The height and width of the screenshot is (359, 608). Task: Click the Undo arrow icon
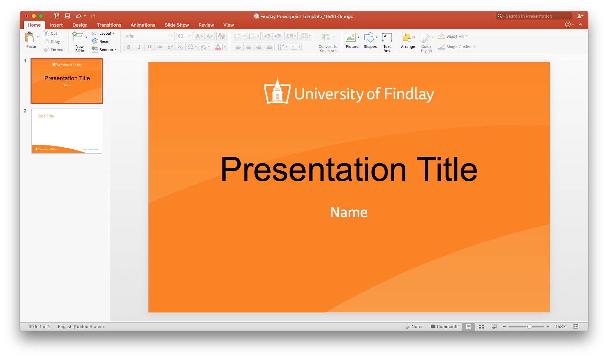click(78, 16)
